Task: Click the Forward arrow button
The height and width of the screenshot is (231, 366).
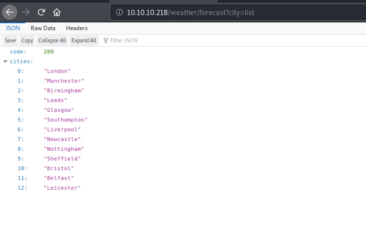Action: [27, 12]
